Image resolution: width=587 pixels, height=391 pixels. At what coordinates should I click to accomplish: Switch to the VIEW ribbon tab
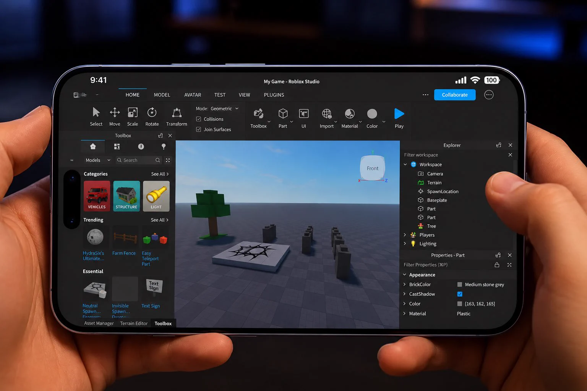(244, 95)
